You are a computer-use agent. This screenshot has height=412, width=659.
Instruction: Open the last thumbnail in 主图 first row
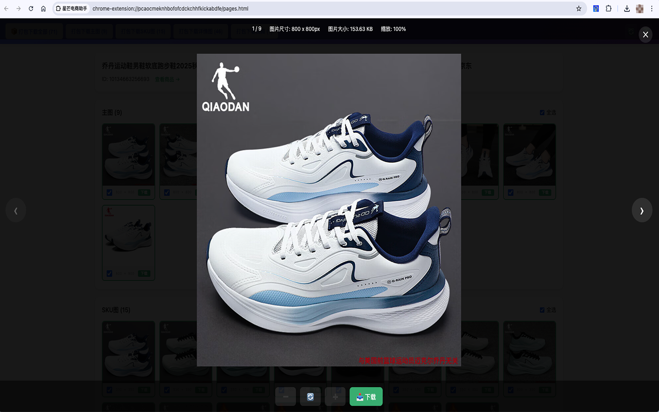(529, 155)
